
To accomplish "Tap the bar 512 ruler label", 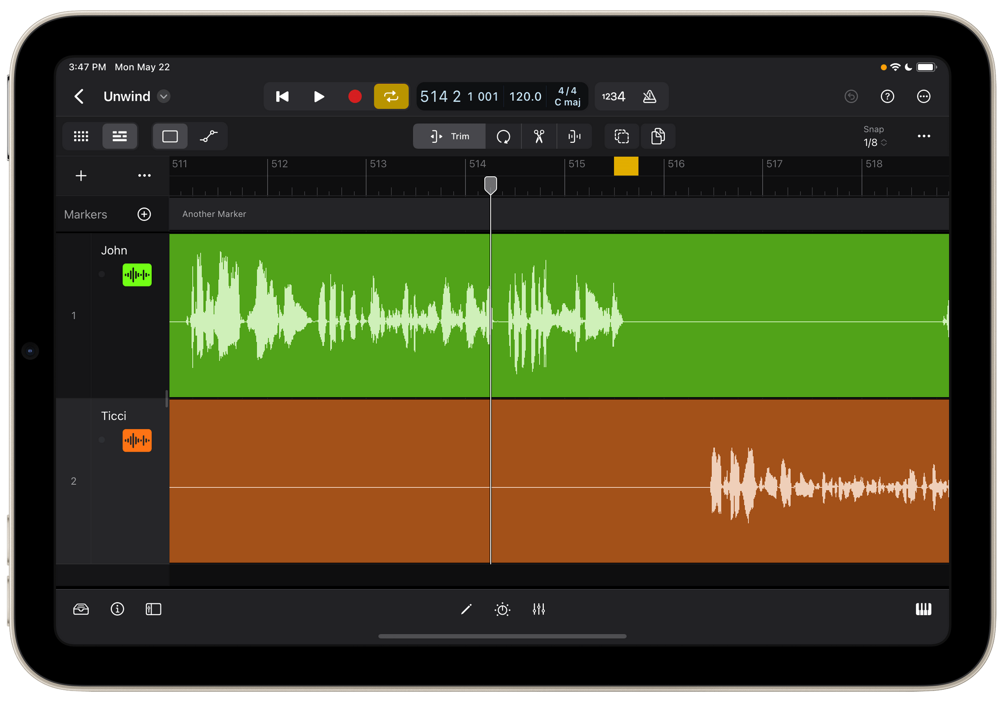I will pyautogui.click(x=280, y=164).
